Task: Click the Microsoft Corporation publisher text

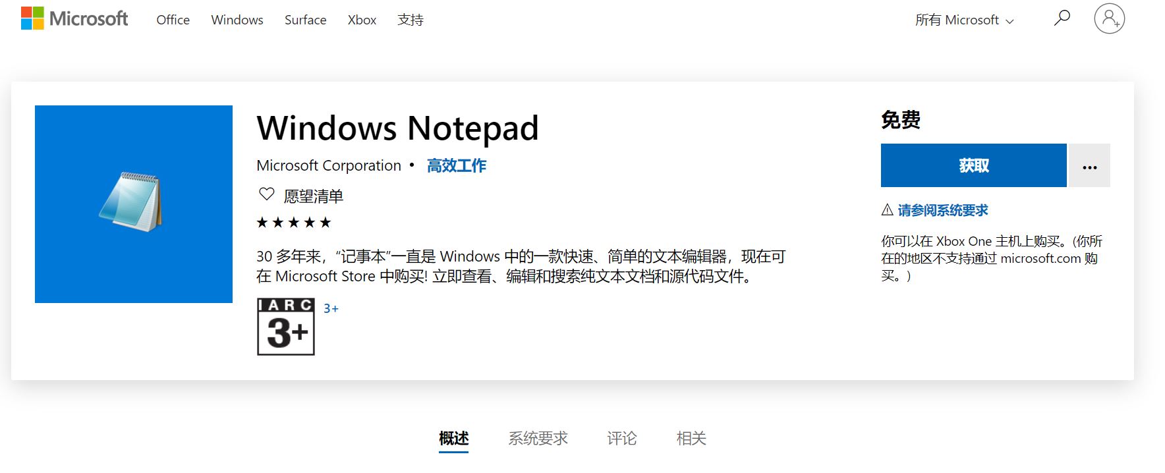Action: coord(329,165)
